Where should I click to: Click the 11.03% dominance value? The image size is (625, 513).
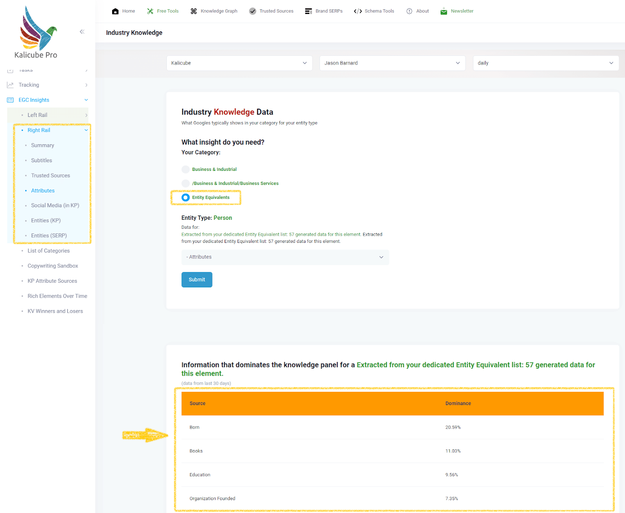pos(453,451)
